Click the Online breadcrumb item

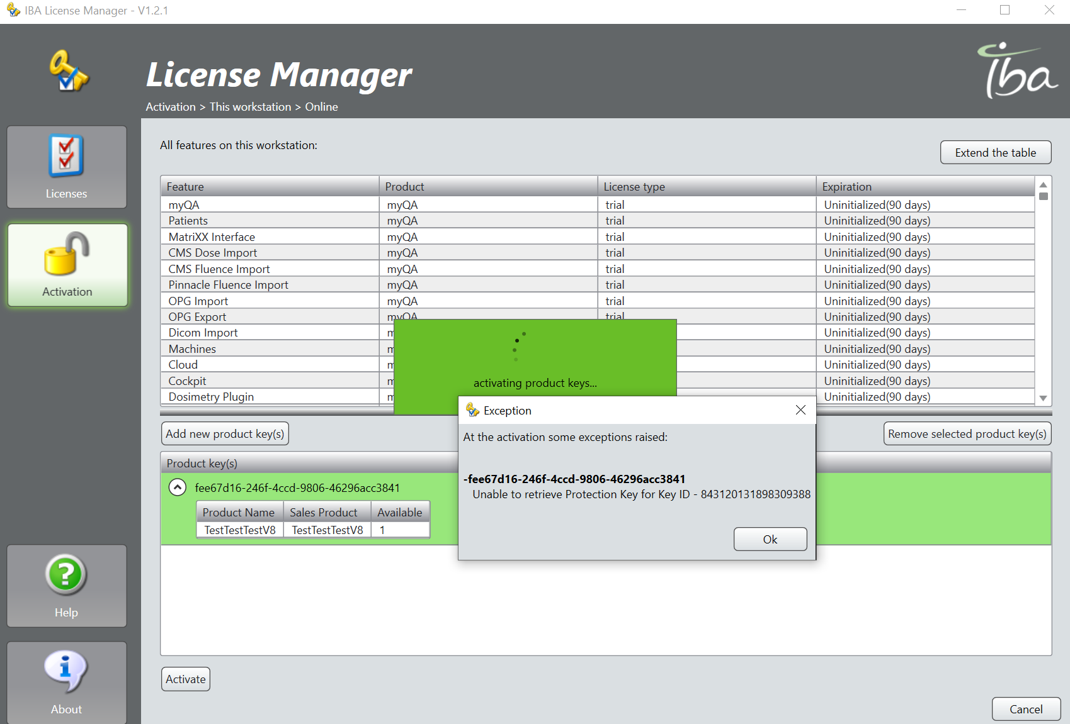point(321,106)
